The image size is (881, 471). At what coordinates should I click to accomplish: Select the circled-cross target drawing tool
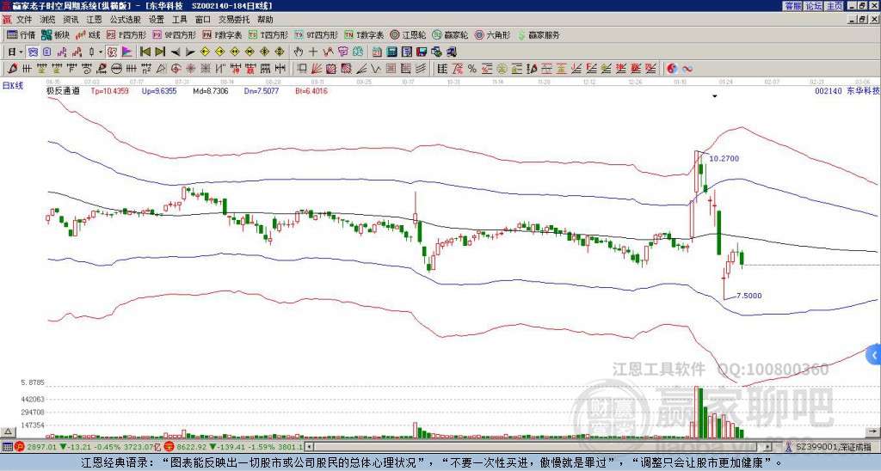pyautogui.click(x=176, y=69)
